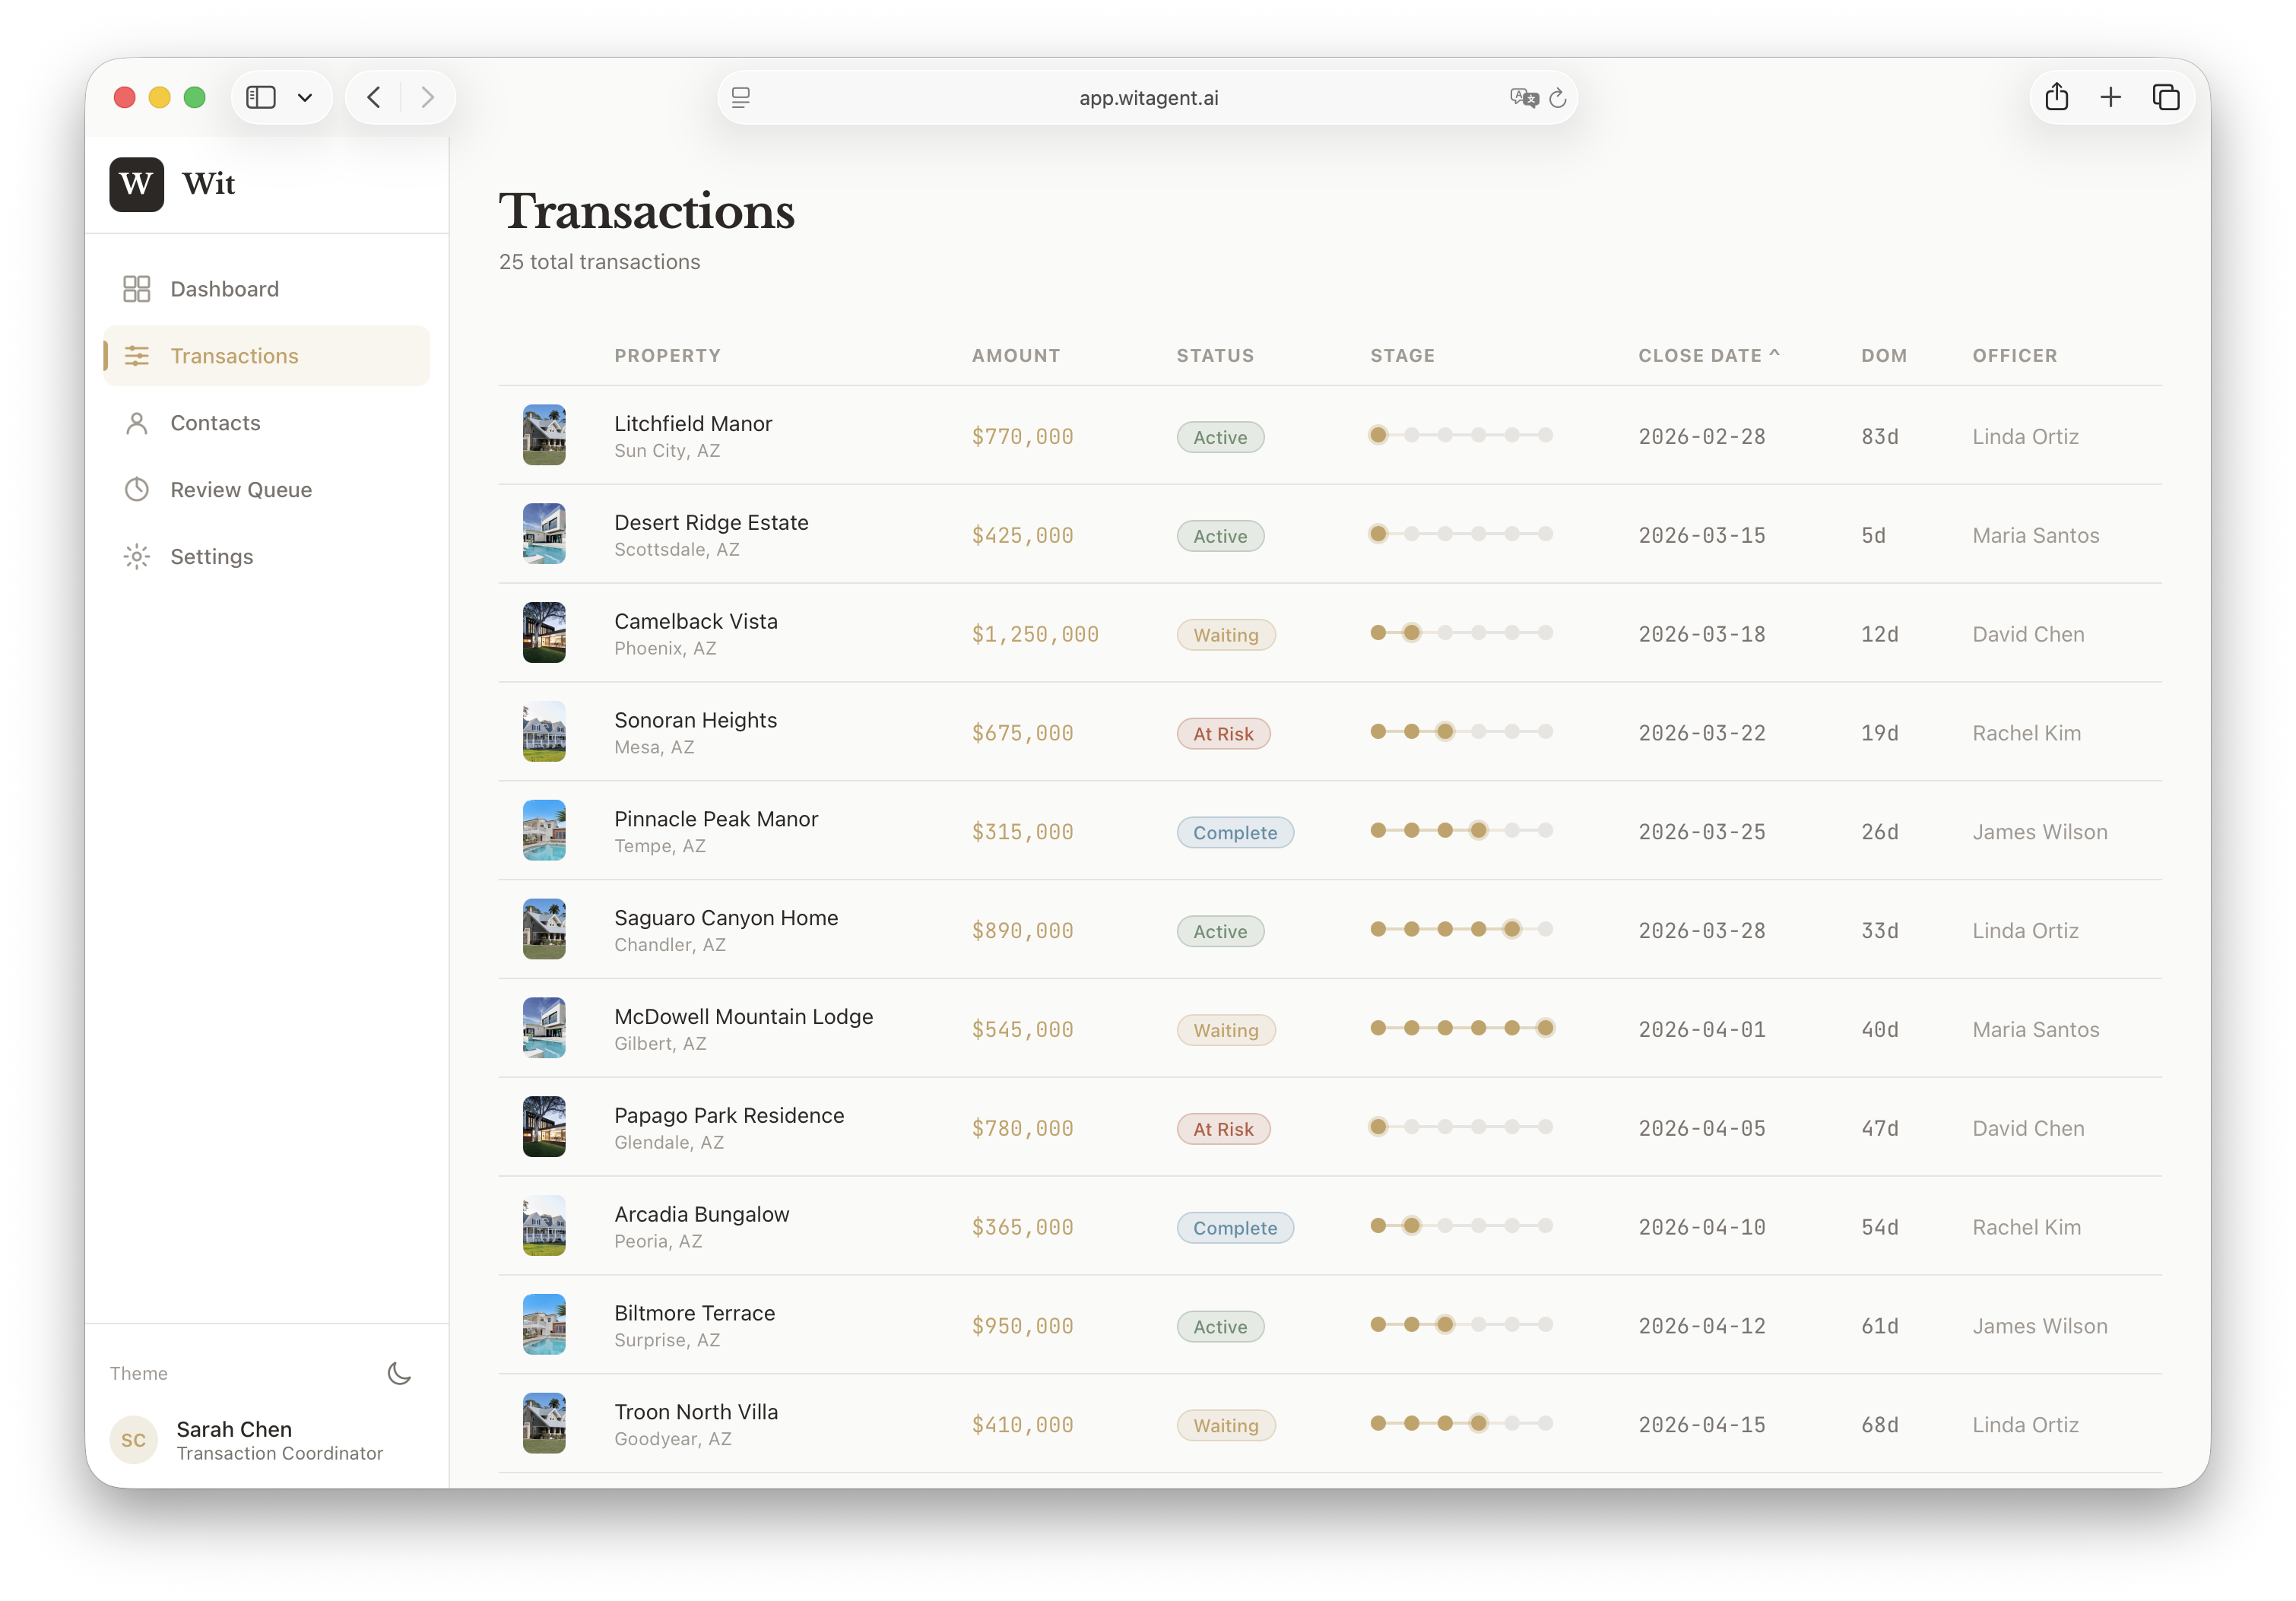Click the Settings icon in sidebar

tap(137, 556)
